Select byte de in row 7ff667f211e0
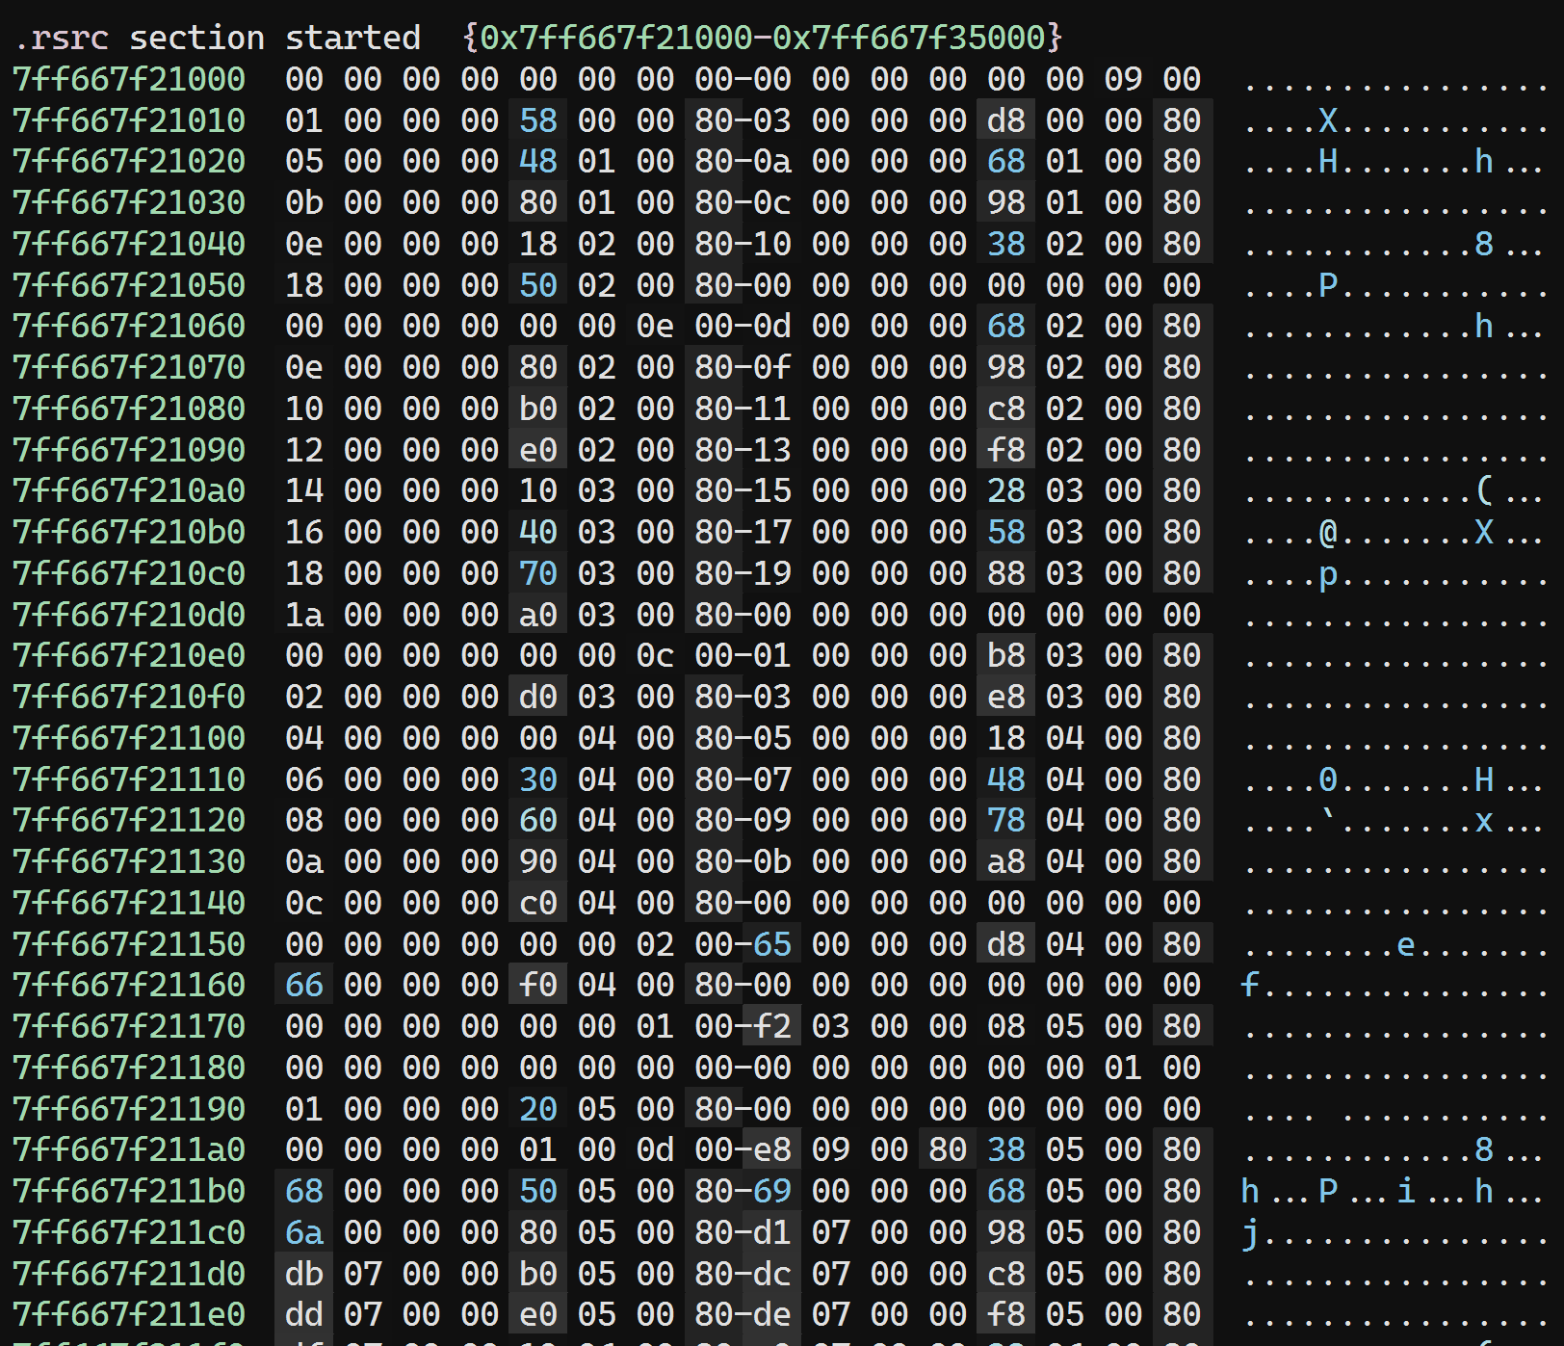 pos(772,1314)
